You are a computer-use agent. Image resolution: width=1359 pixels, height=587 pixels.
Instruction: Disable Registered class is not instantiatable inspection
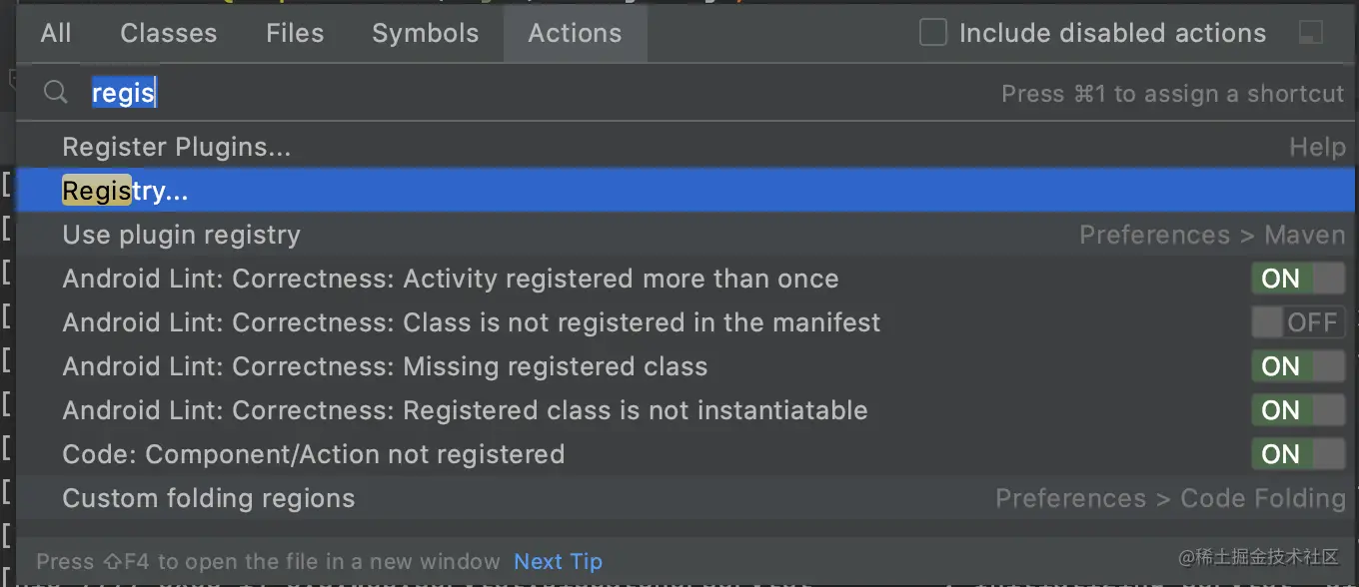[x=1298, y=410]
